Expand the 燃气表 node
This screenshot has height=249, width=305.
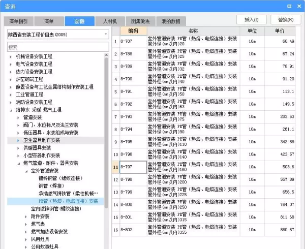coord(26,224)
